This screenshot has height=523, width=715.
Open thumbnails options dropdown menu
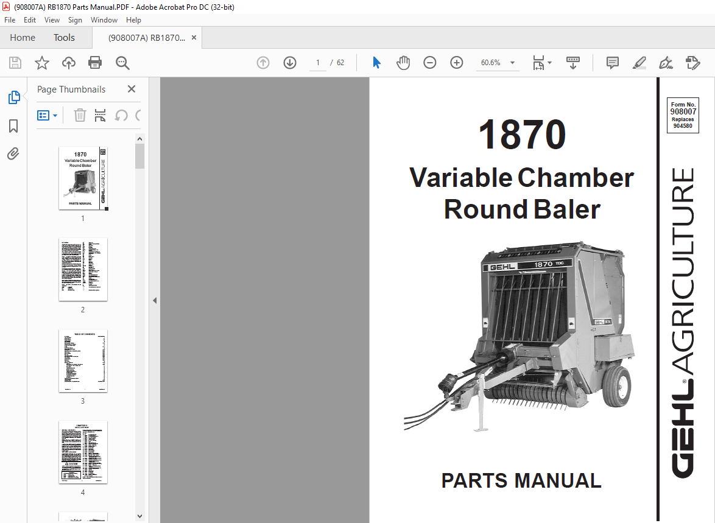point(47,115)
